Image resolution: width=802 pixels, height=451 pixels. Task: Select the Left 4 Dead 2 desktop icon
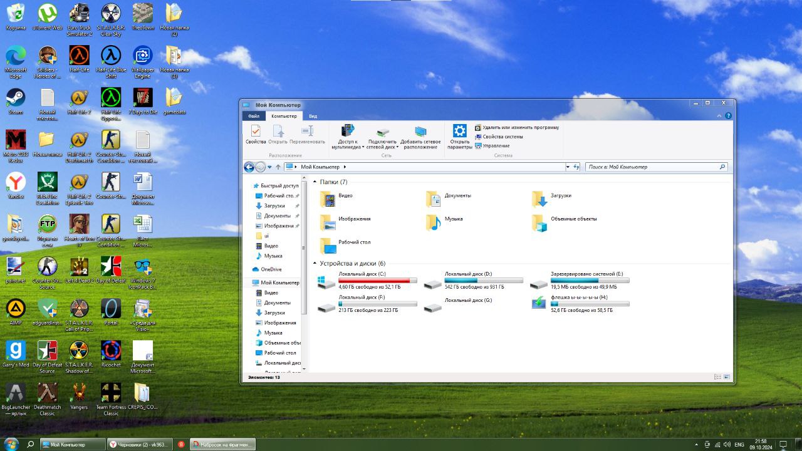(79, 270)
